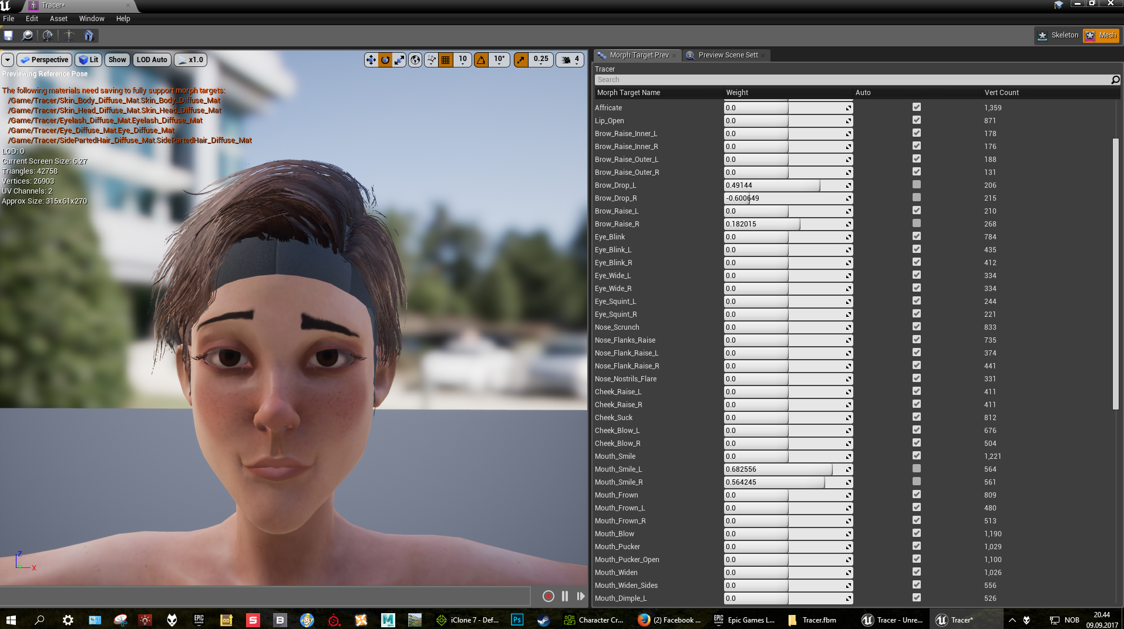Select the scale gizmo tool in the viewport
This screenshot has width=1124, height=629.
399,60
